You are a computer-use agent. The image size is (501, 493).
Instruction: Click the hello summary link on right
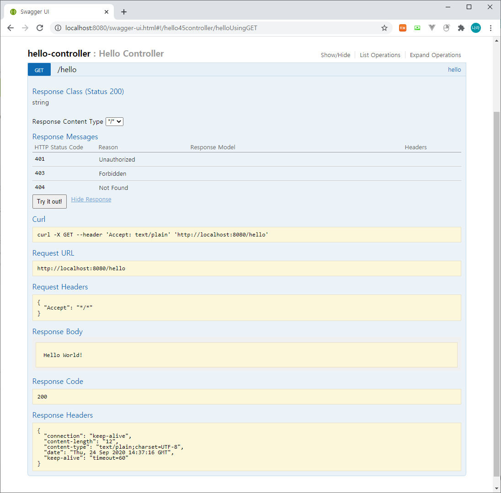pos(454,69)
